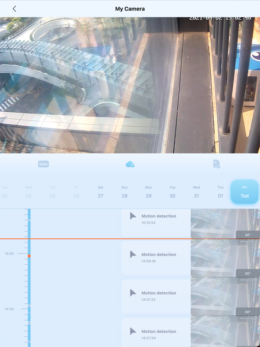Click the 14:50 timeline label
The image size is (260, 347).
[x=9, y=309]
